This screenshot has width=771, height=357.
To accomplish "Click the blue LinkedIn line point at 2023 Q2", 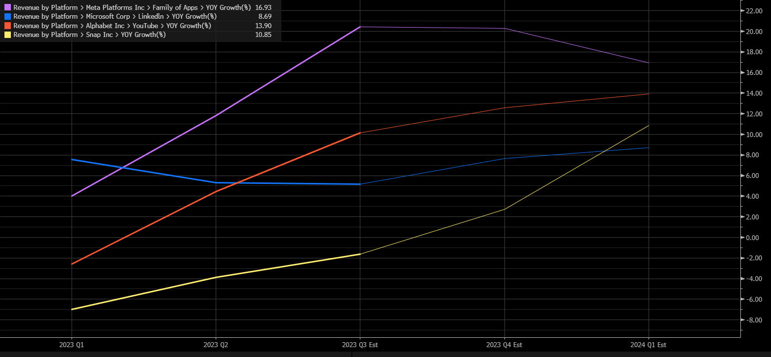I will click(216, 183).
